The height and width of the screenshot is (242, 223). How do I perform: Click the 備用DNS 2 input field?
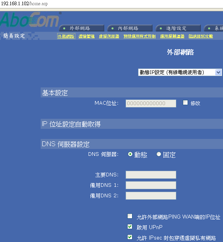[151, 196]
